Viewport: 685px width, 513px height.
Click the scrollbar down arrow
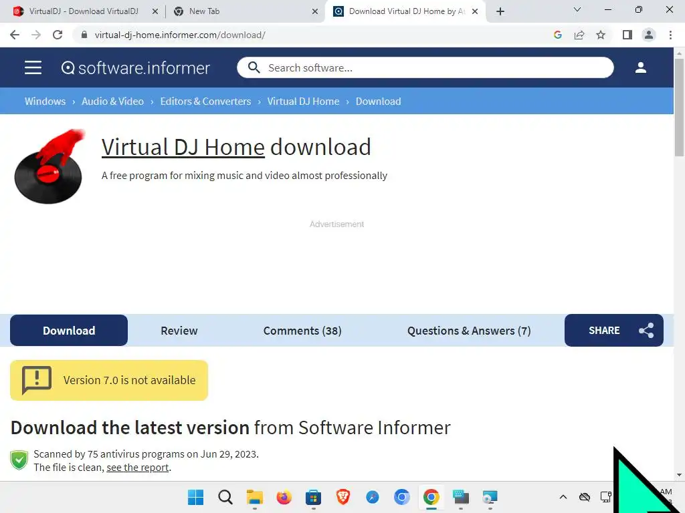point(679,475)
